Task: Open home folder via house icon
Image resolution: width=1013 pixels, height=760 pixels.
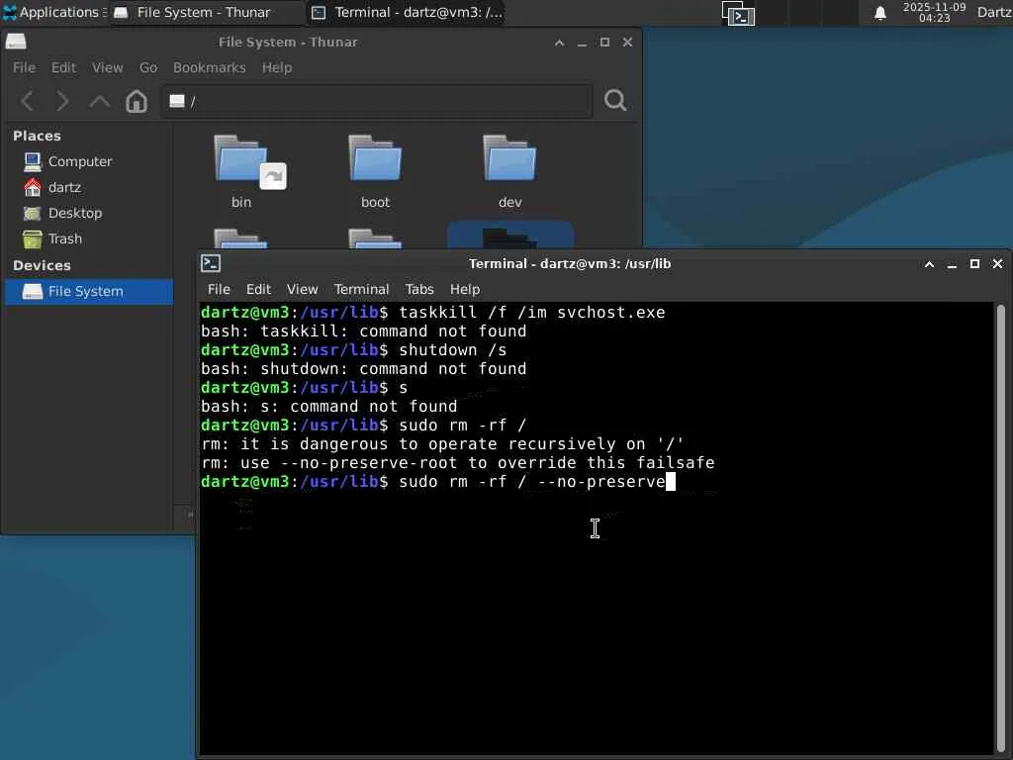Action: pos(137,101)
